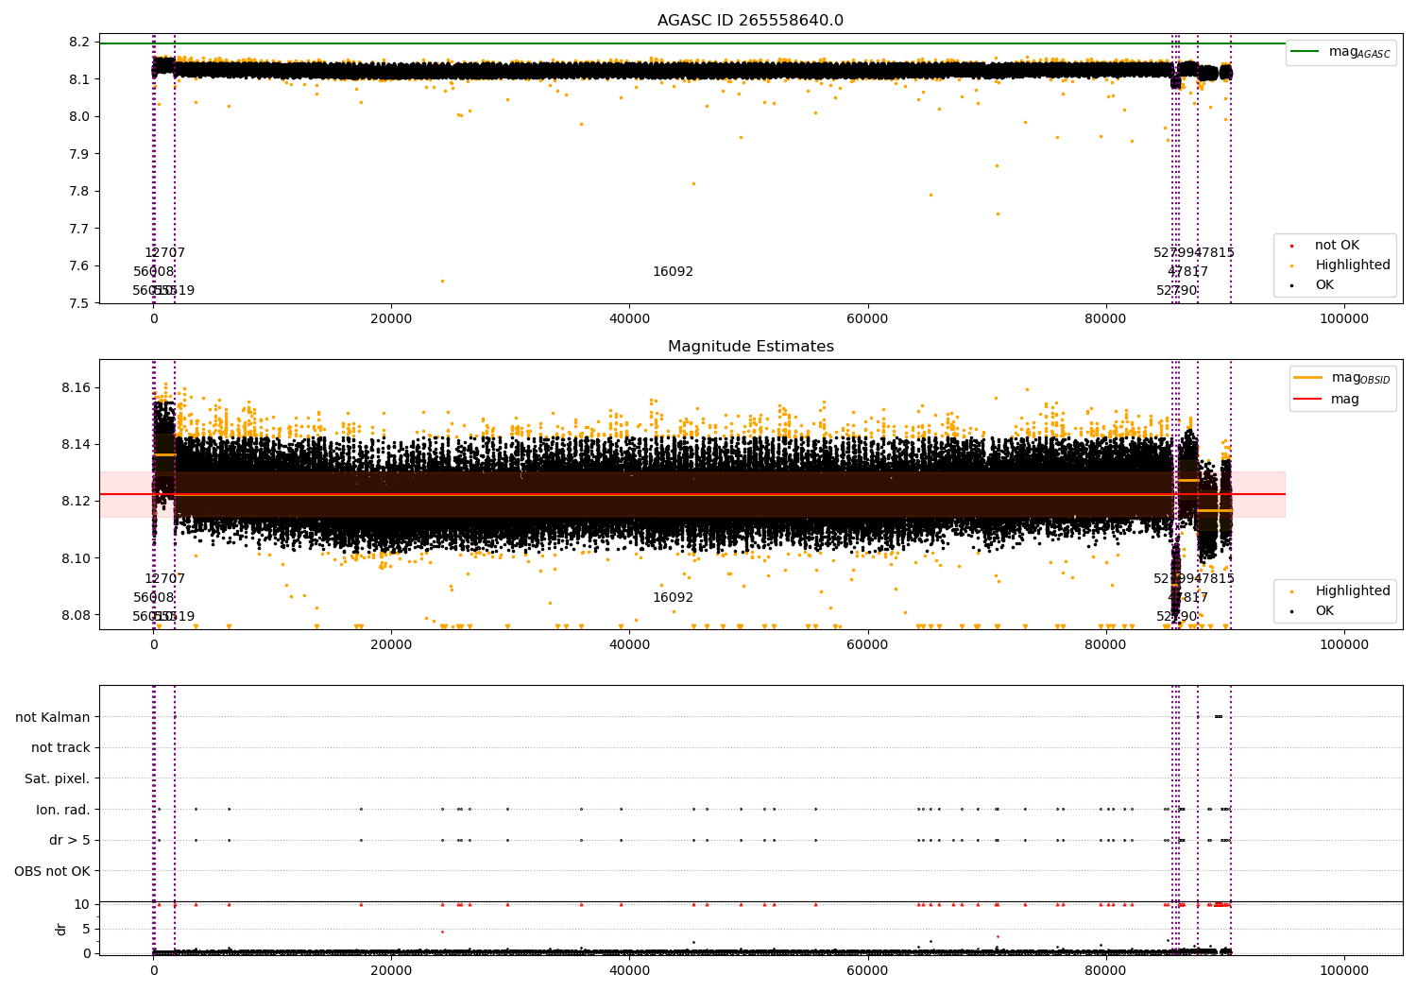Click the 'Ion. rad.' axis label
The image size is (1417, 992).
[63, 810]
